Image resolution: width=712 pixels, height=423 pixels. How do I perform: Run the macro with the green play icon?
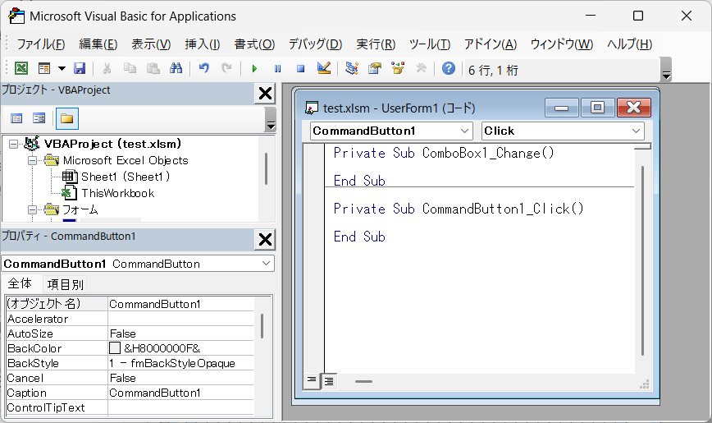coord(254,69)
